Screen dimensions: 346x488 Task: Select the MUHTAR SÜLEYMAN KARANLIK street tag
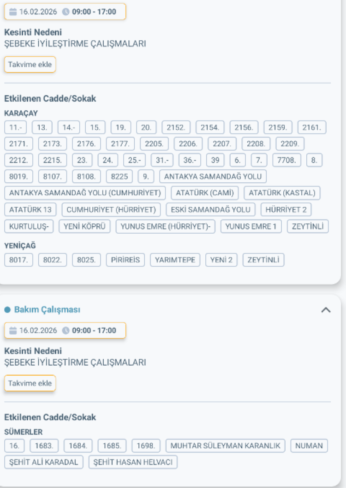click(x=226, y=446)
